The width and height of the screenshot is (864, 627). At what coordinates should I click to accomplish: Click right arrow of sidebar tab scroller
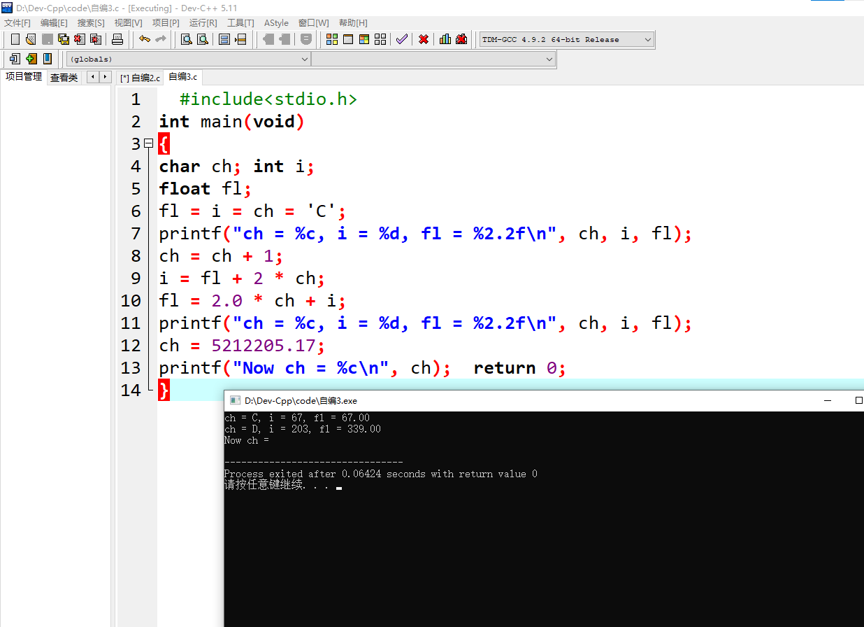(105, 77)
